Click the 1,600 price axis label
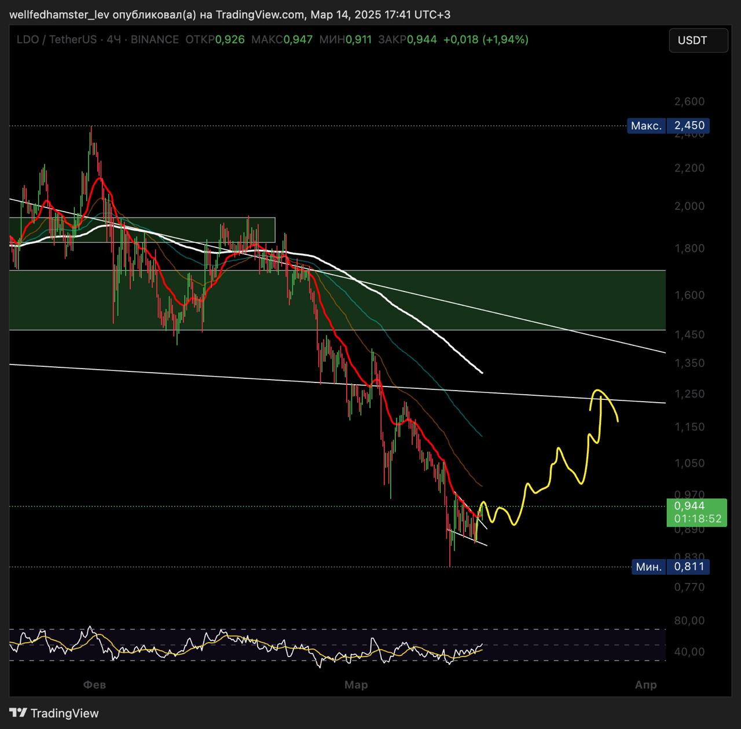This screenshot has height=729, width=741. pos(689,295)
